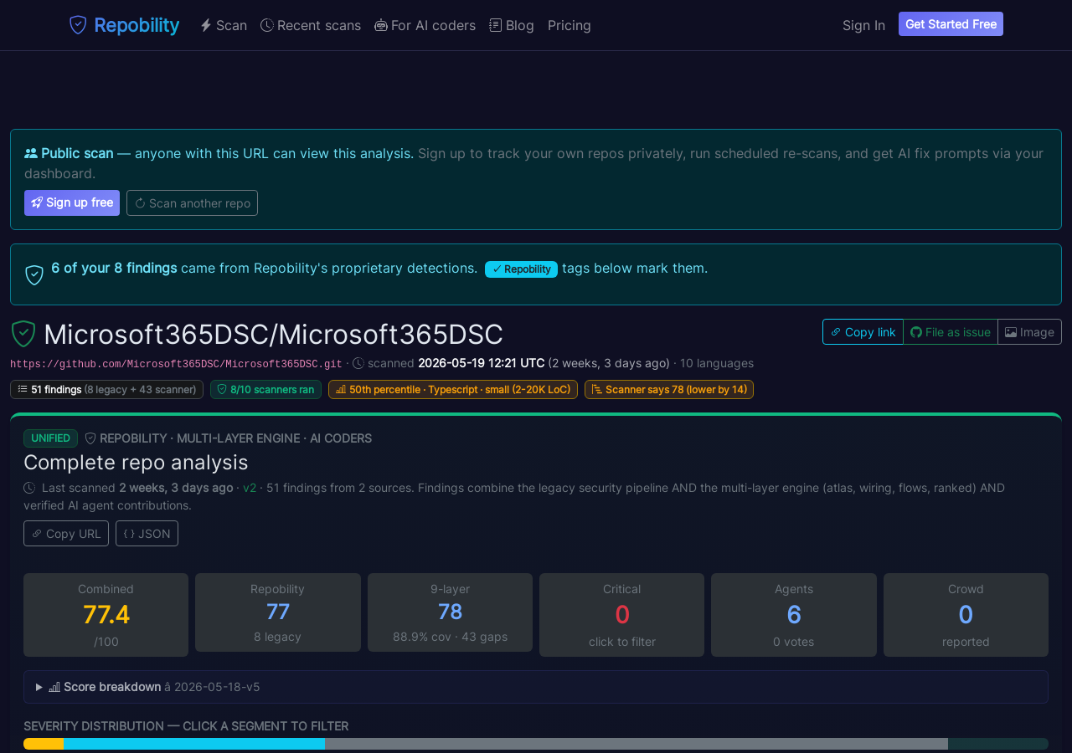Click the v2 version link

[x=250, y=488]
